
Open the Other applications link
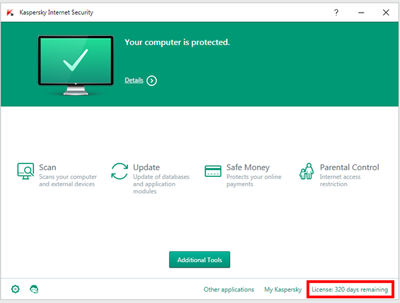click(229, 290)
